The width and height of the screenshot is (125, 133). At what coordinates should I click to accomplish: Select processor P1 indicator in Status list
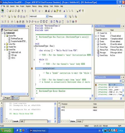tap(62, 110)
